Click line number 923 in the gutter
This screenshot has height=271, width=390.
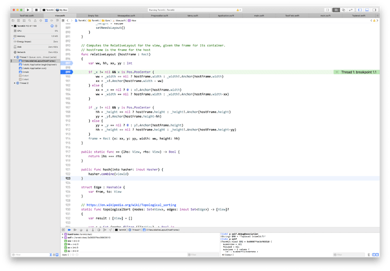(x=68, y=178)
